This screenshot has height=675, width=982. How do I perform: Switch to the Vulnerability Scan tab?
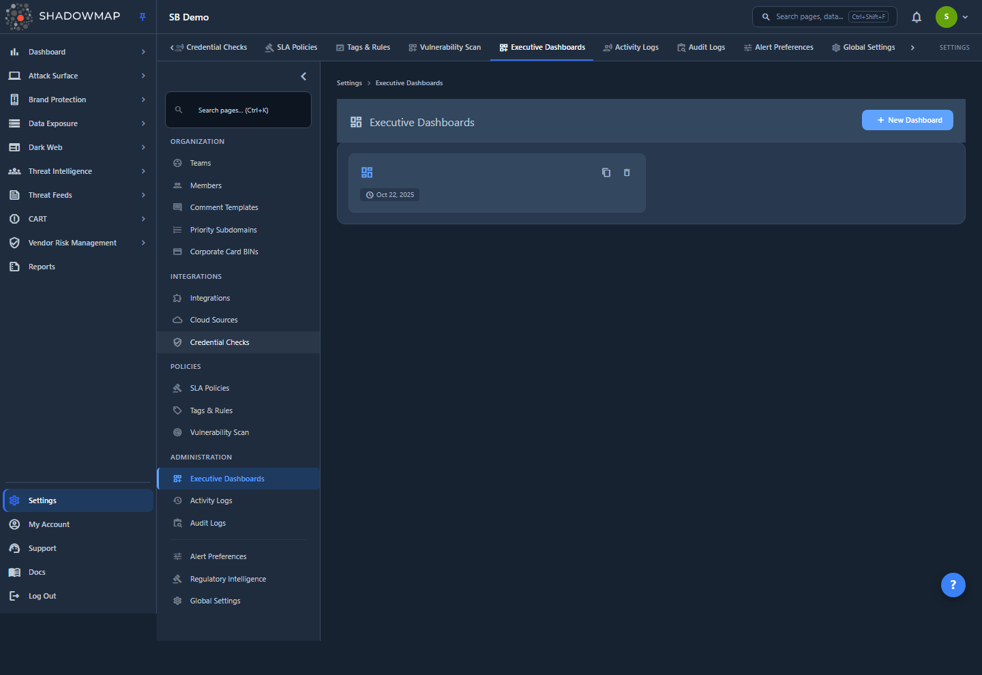point(445,47)
